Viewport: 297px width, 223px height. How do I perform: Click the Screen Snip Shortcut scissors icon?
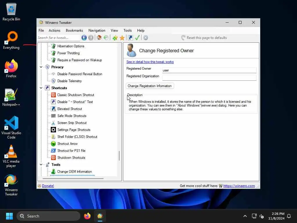[x=53, y=123]
